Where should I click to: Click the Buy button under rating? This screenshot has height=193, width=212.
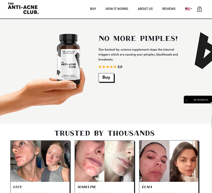pyautogui.click(x=106, y=78)
